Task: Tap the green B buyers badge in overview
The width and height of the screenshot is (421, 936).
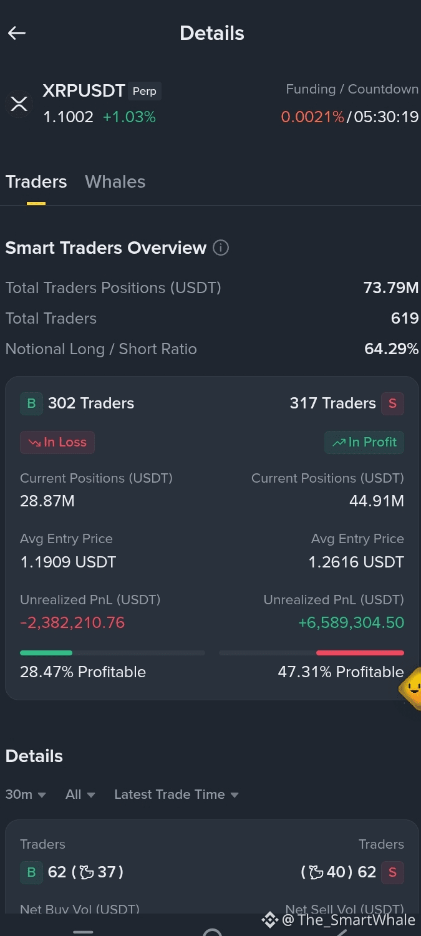Action: pos(31,403)
